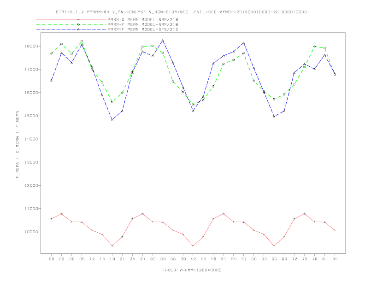Click the blue dashed line sample in legend
This screenshot has height=282, width=365.
point(71,29)
